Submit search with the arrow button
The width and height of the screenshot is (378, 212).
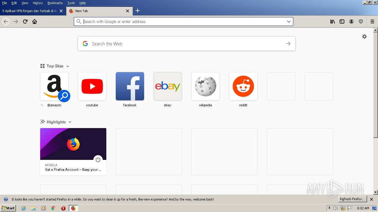point(288,44)
